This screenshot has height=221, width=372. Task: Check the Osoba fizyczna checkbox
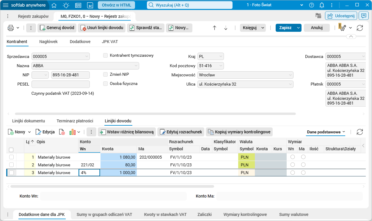point(105,84)
